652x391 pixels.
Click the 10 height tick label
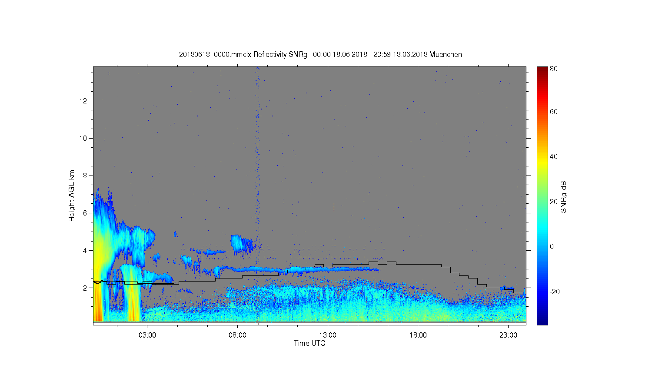(x=83, y=138)
